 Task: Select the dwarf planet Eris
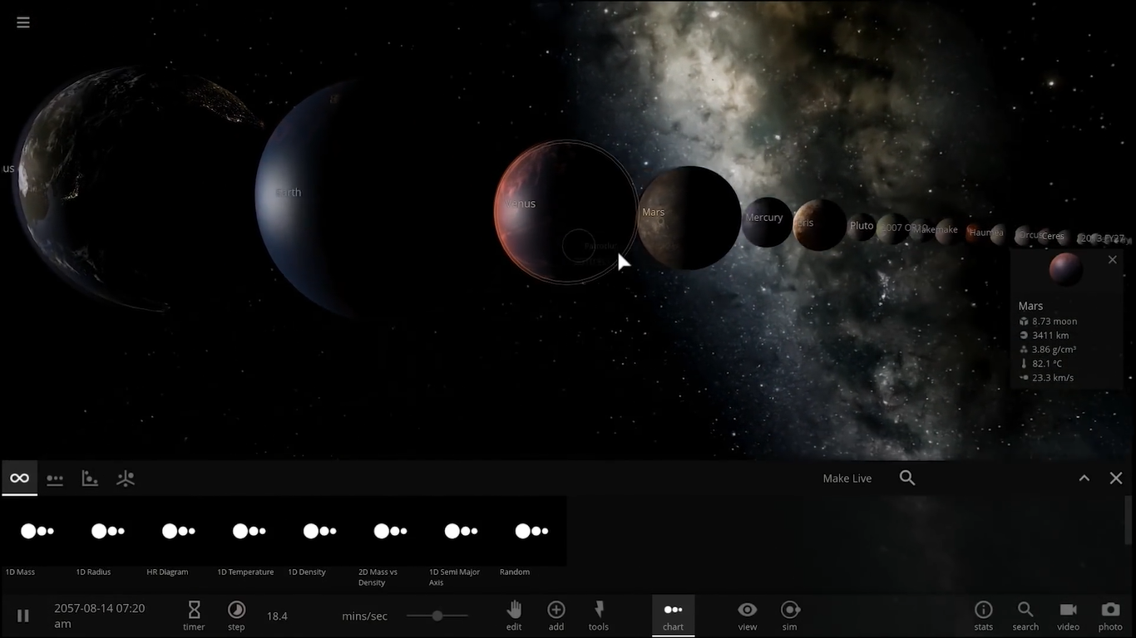(x=819, y=224)
